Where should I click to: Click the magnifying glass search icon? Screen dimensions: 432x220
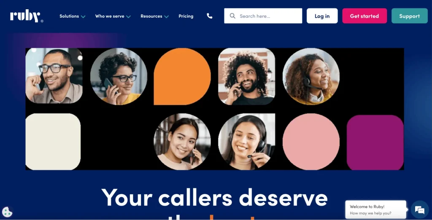point(232,16)
